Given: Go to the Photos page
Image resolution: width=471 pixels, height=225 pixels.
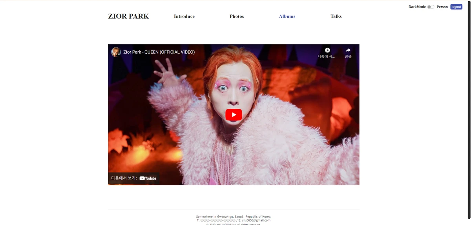Looking at the screenshot, I should [237, 16].
